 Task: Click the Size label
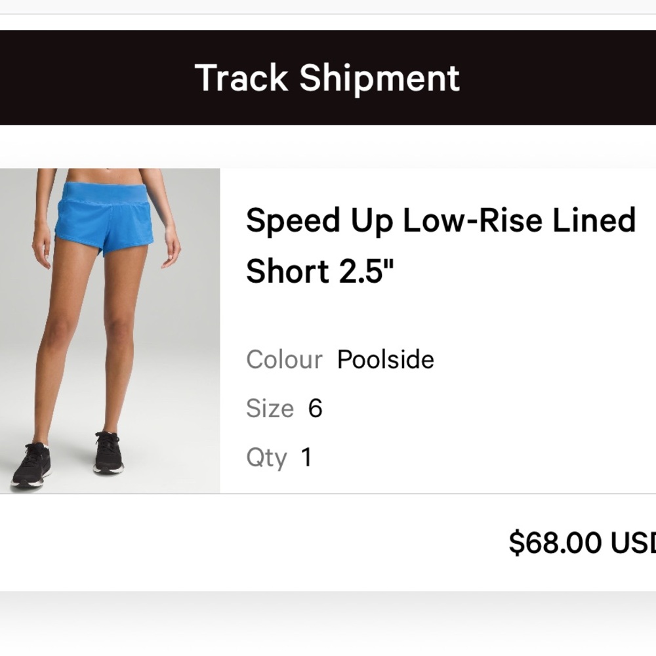tap(269, 408)
